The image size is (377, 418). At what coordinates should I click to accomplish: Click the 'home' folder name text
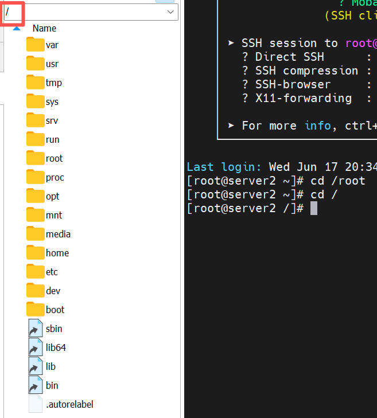[57, 253]
